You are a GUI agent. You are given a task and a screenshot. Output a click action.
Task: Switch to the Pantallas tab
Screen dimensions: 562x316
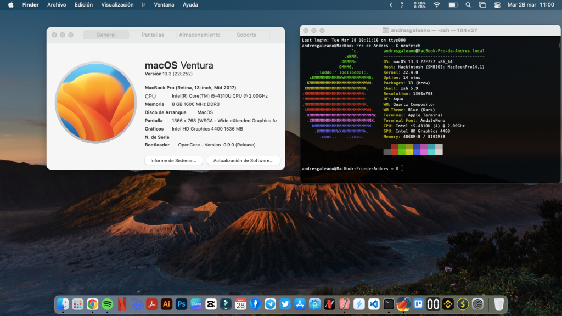[153, 35]
